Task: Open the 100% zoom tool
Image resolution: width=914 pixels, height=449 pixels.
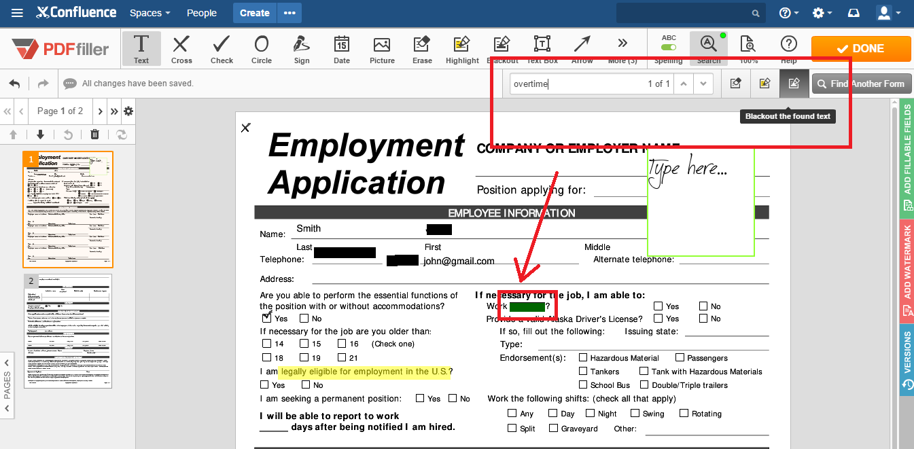Action: (x=748, y=49)
